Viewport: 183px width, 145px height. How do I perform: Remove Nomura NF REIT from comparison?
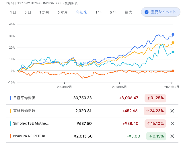pyautogui.click(x=172, y=136)
